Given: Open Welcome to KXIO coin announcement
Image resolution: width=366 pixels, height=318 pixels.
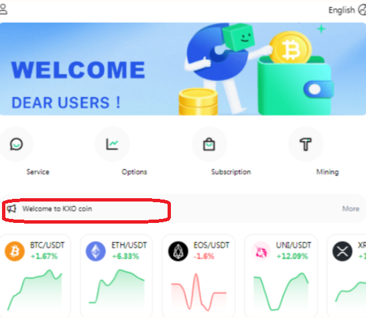Looking at the screenshot, I should (57, 209).
